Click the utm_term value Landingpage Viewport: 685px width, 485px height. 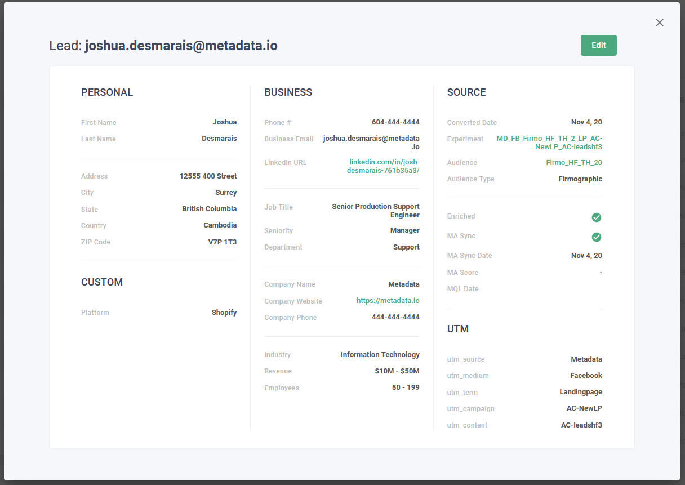click(x=581, y=392)
